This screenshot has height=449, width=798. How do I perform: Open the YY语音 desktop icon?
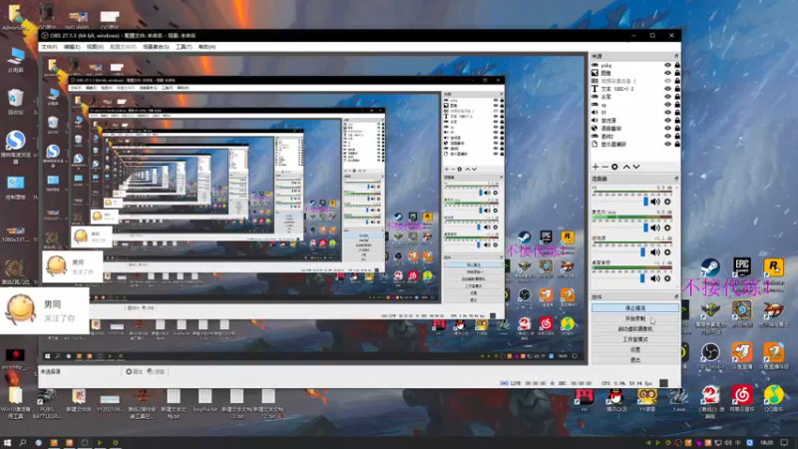tap(646, 398)
